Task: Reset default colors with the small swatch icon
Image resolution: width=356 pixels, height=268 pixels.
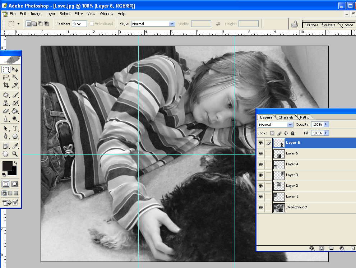Action: click(x=4, y=175)
